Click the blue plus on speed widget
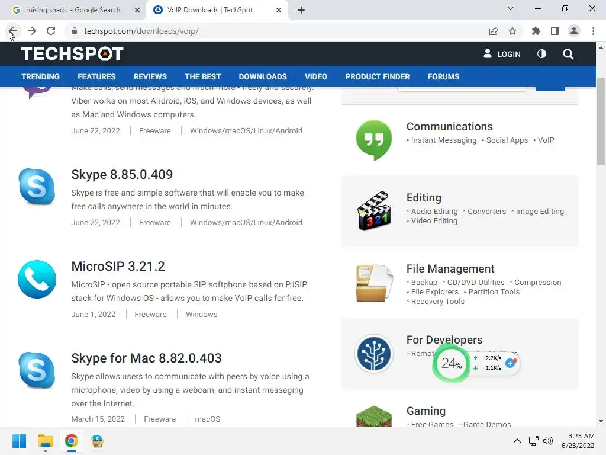Image resolution: width=606 pixels, height=455 pixels. (x=510, y=363)
